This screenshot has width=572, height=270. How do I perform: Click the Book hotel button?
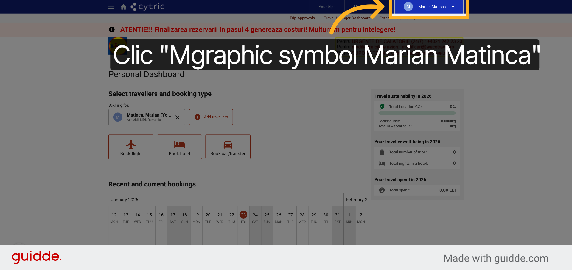[179, 147]
